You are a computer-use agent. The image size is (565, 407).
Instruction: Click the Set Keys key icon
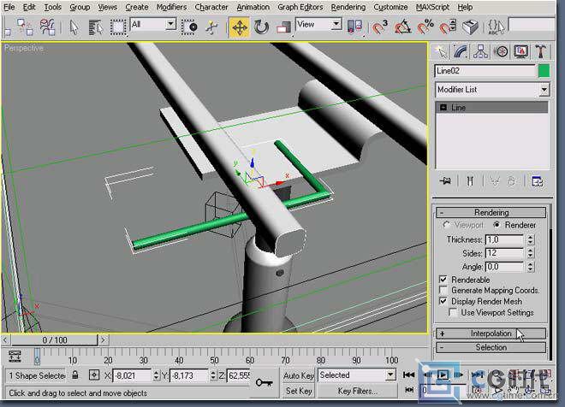coord(265,383)
